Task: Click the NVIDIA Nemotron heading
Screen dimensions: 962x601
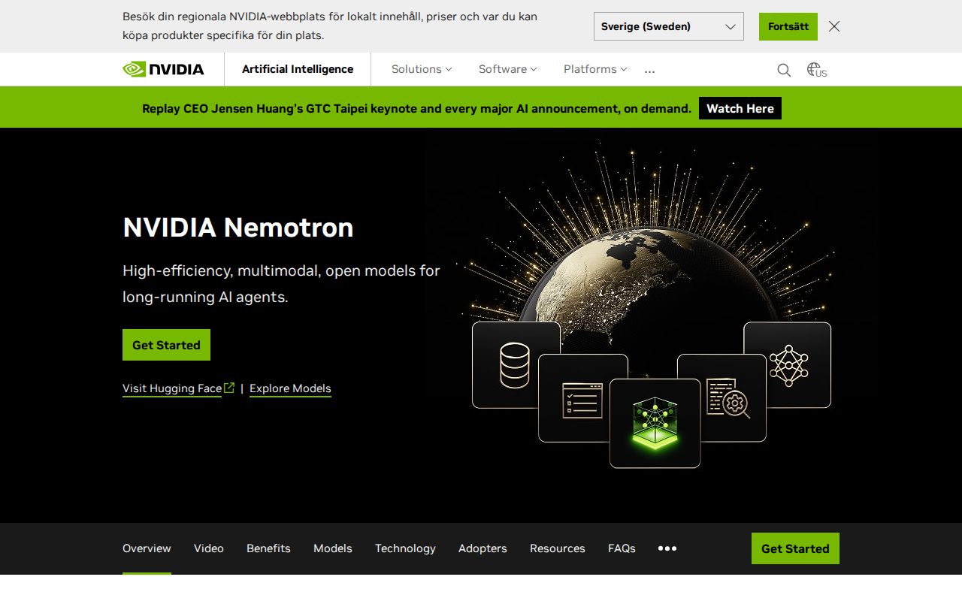Action: 238,227
